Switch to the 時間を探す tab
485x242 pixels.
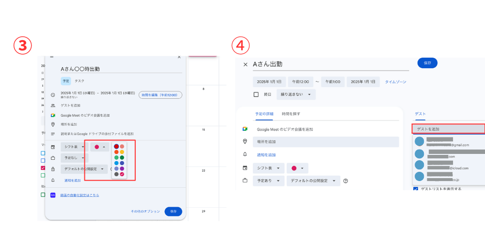pos(291,114)
